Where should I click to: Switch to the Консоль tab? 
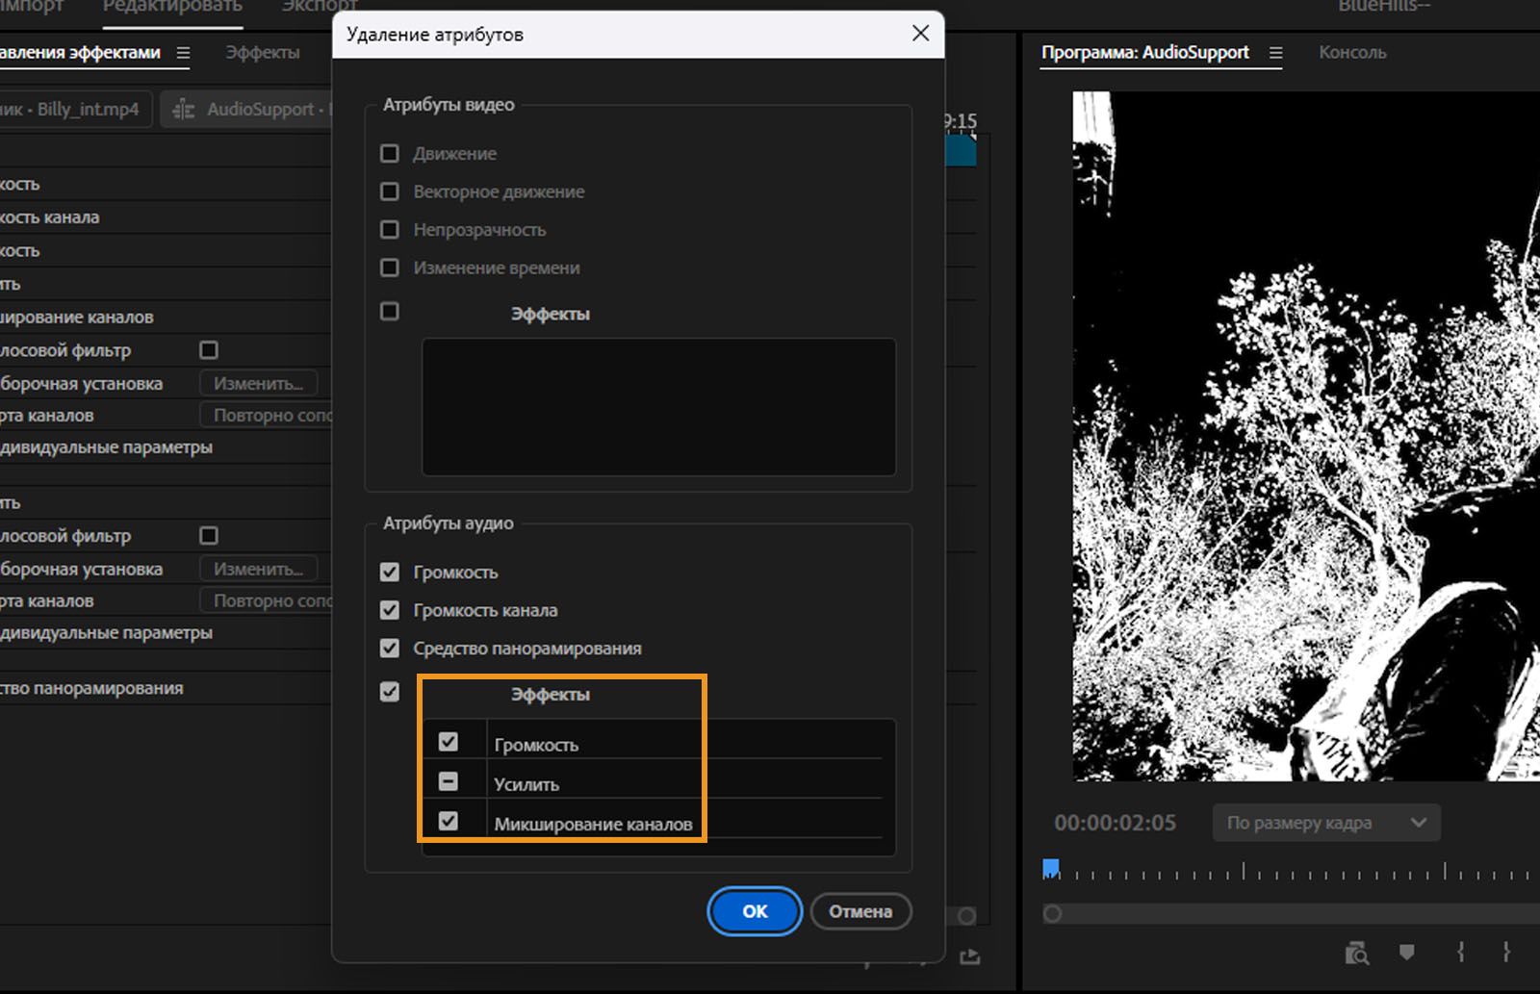click(1351, 53)
